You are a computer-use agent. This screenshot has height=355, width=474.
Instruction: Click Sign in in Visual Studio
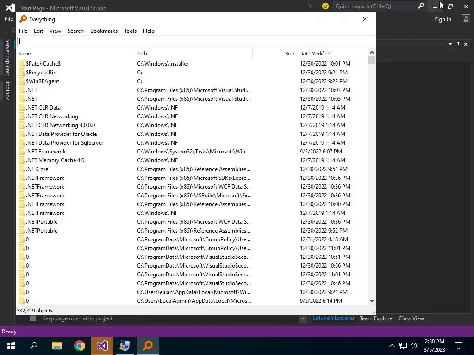[443, 19]
